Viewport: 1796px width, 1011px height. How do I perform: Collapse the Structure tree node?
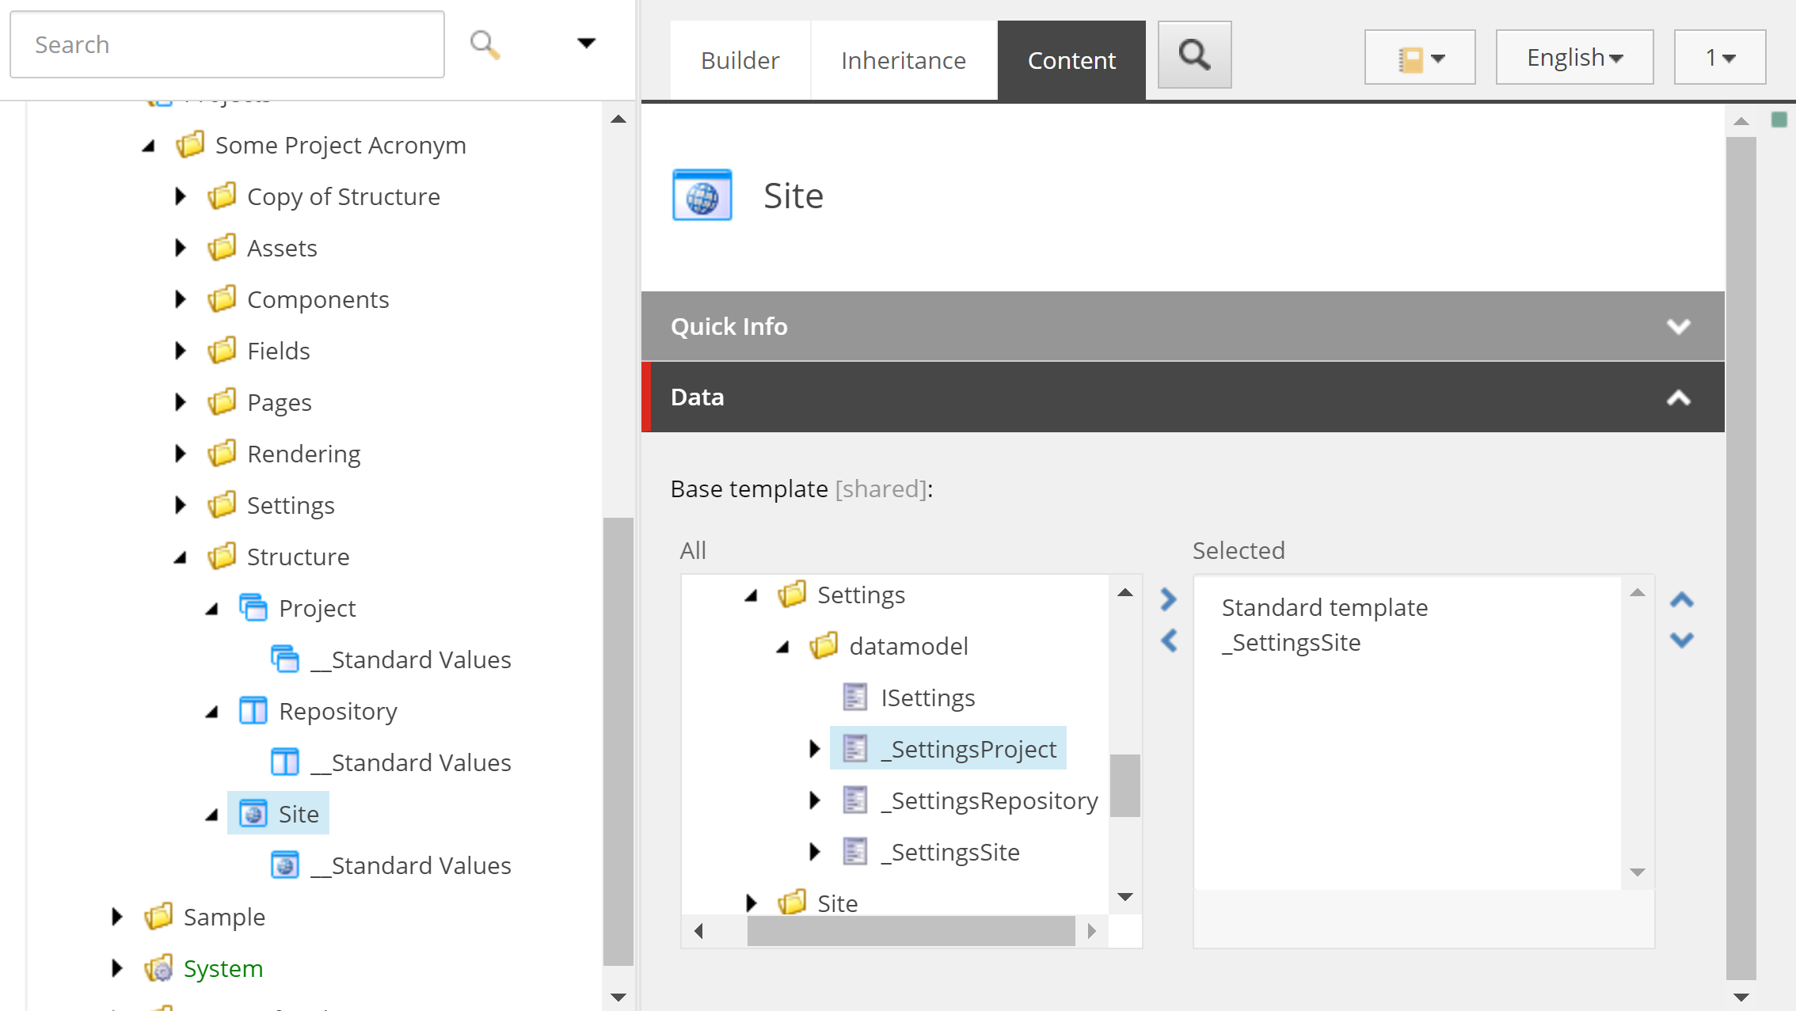coord(180,557)
